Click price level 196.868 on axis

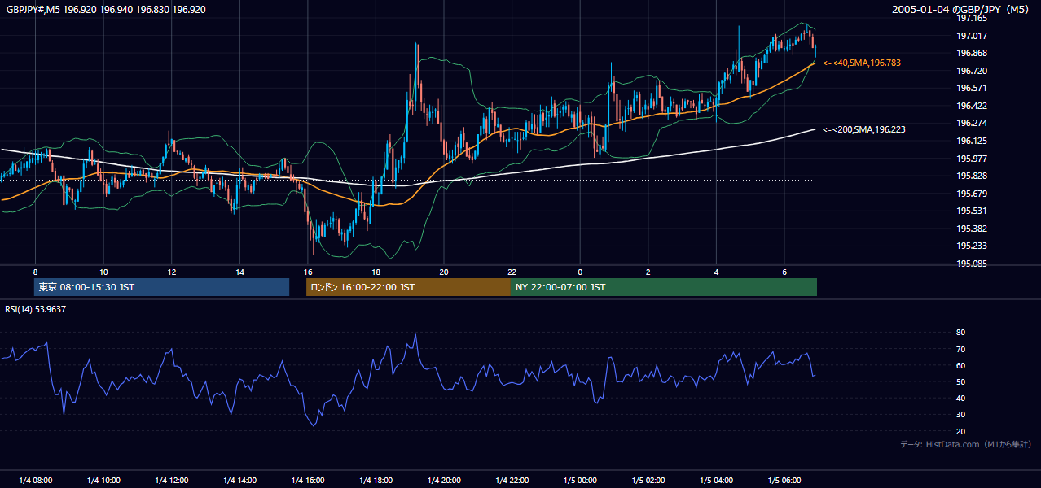(971, 53)
